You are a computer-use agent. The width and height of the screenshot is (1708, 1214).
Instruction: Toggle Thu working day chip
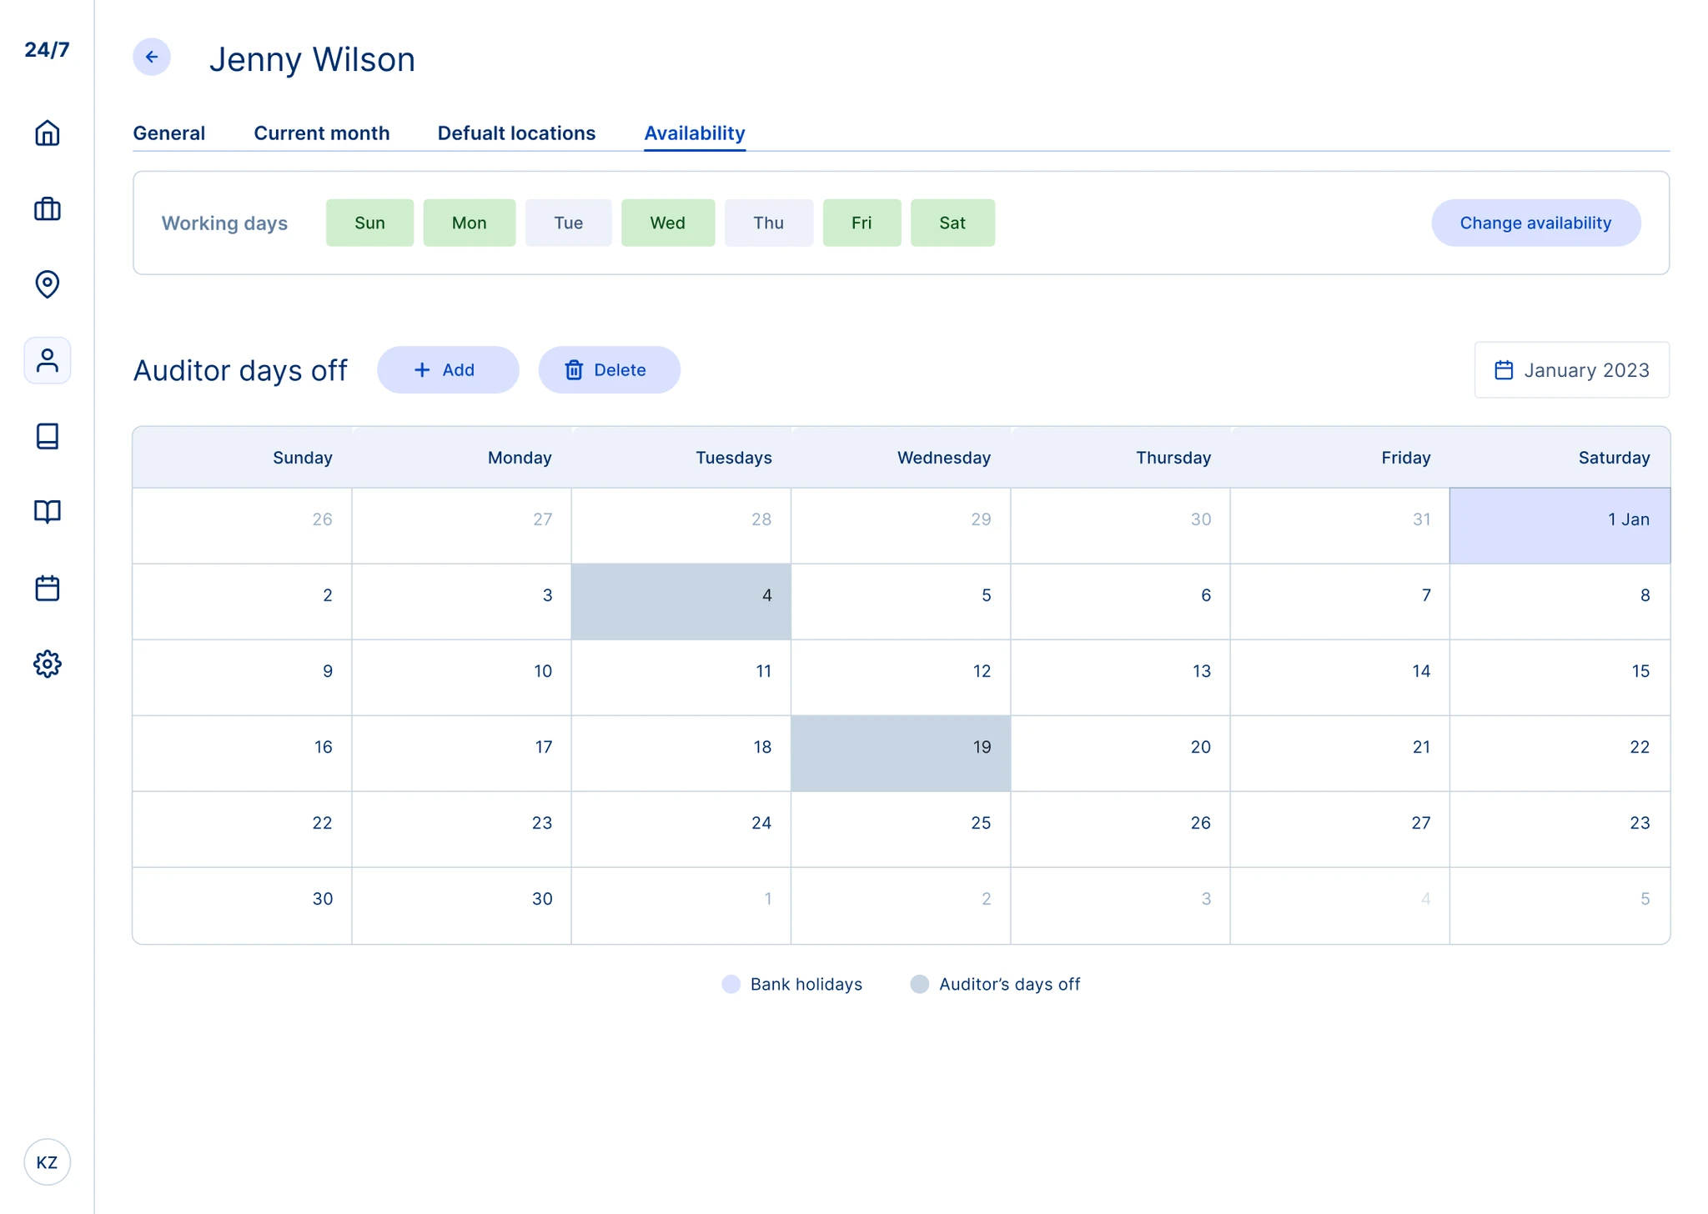(768, 223)
